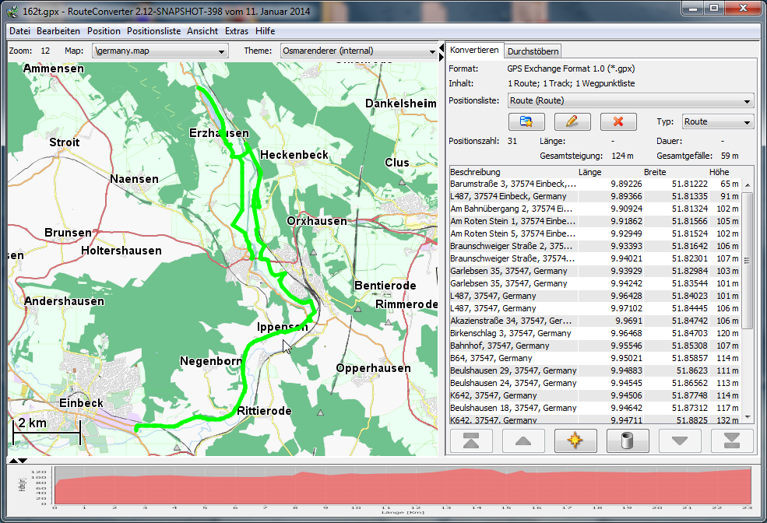Move selected position to top of list

click(471, 441)
